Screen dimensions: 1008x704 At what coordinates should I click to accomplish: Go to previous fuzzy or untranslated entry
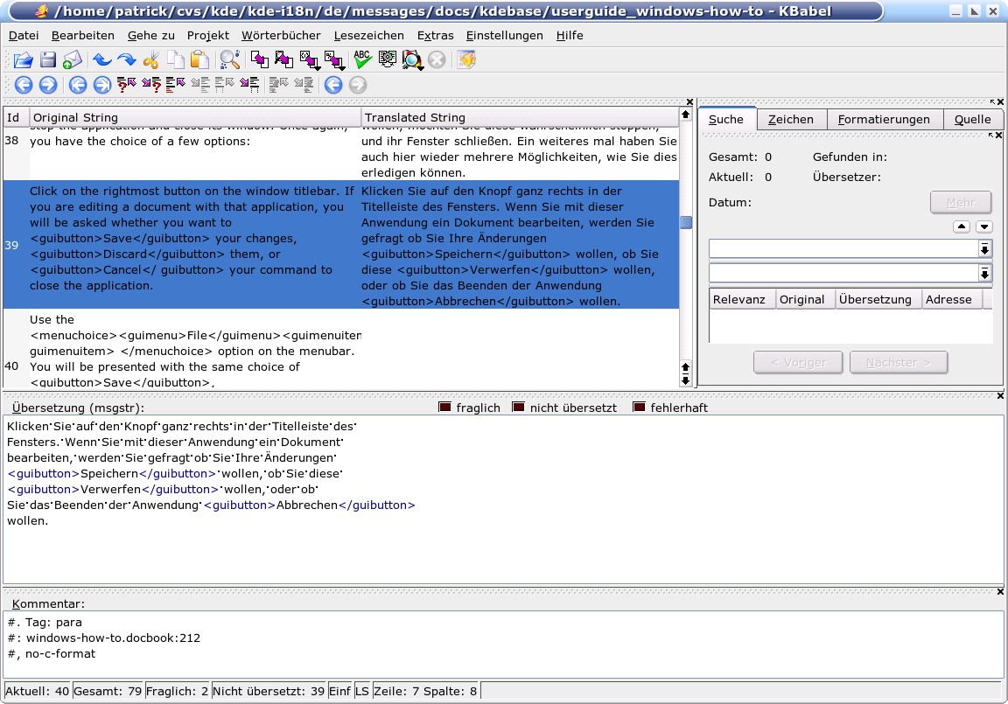click(x=127, y=85)
